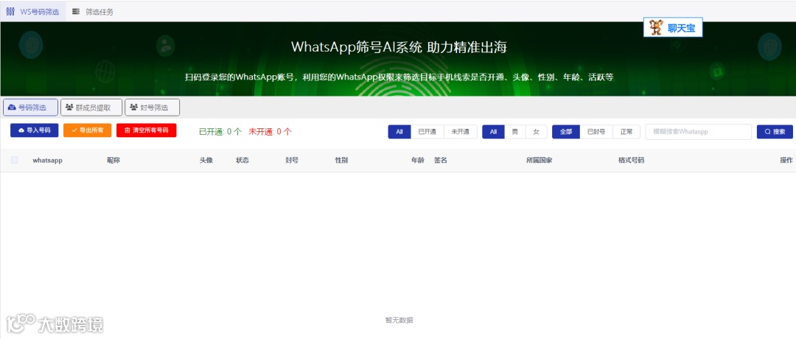Filter by 女 gender
The image size is (796, 339).
point(536,132)
